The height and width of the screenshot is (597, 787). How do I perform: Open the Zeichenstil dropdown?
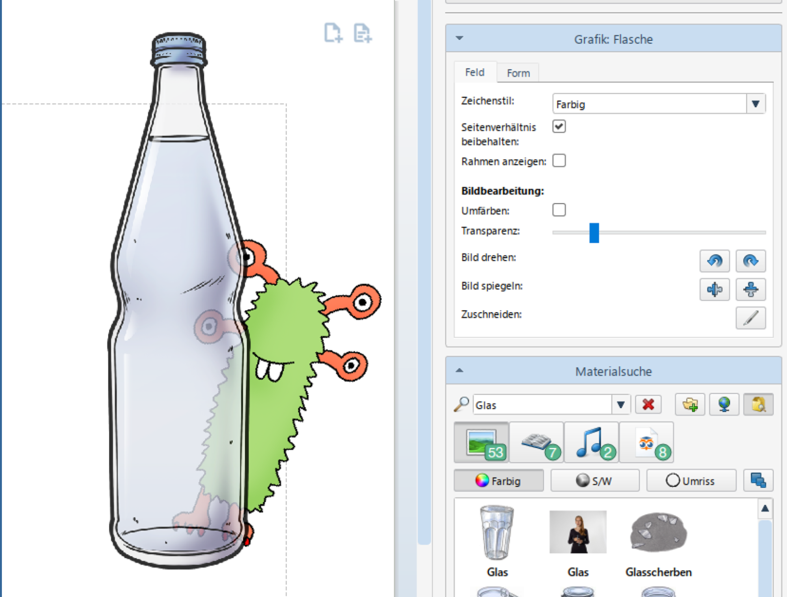(756, 104)
